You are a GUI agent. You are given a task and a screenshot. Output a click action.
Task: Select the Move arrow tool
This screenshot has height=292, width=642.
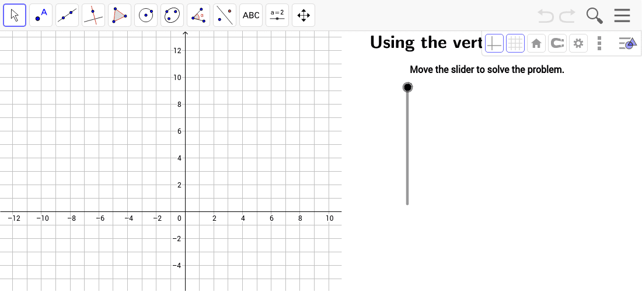click(x=15, y=15)
